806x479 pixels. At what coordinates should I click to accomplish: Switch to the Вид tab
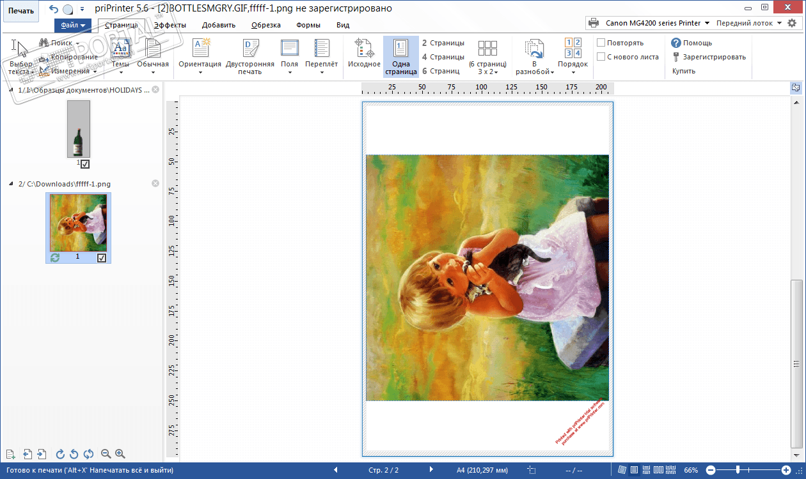point(343,26)
